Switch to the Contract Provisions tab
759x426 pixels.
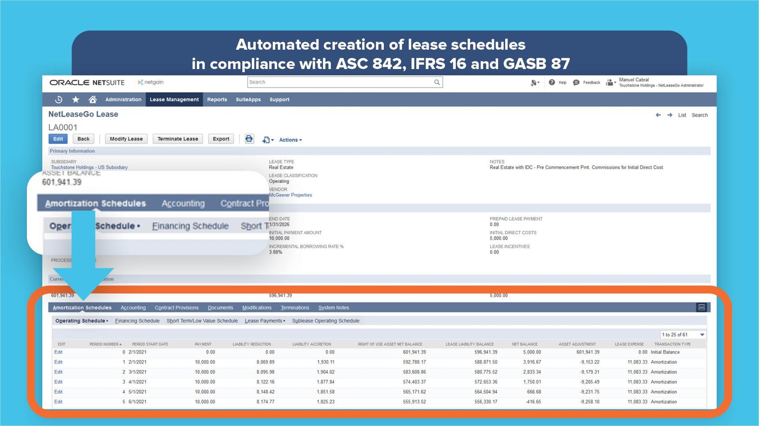click(176, 308)
